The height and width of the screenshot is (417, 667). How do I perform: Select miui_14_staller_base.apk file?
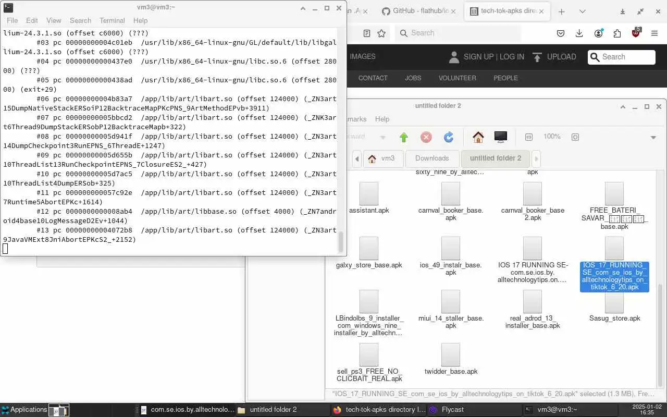[x=451, y=310]
